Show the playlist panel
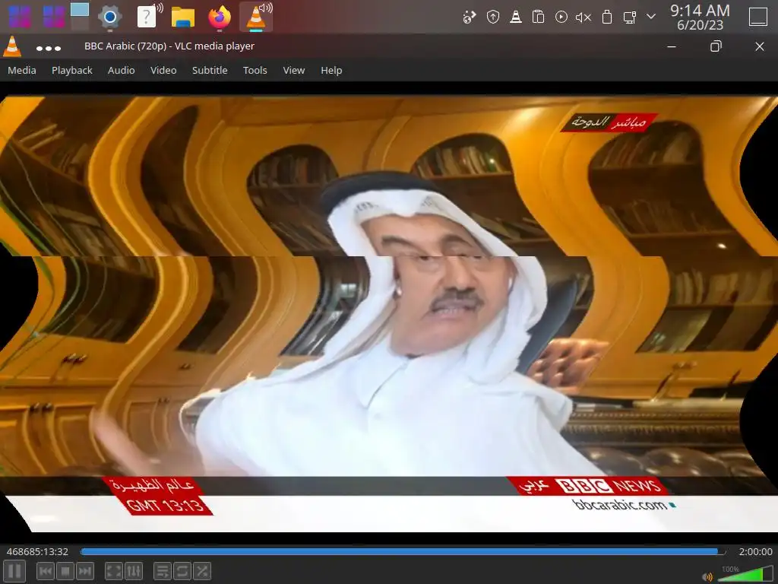The image size is (778, 584). pyautogui.click(x=163, y=571)
